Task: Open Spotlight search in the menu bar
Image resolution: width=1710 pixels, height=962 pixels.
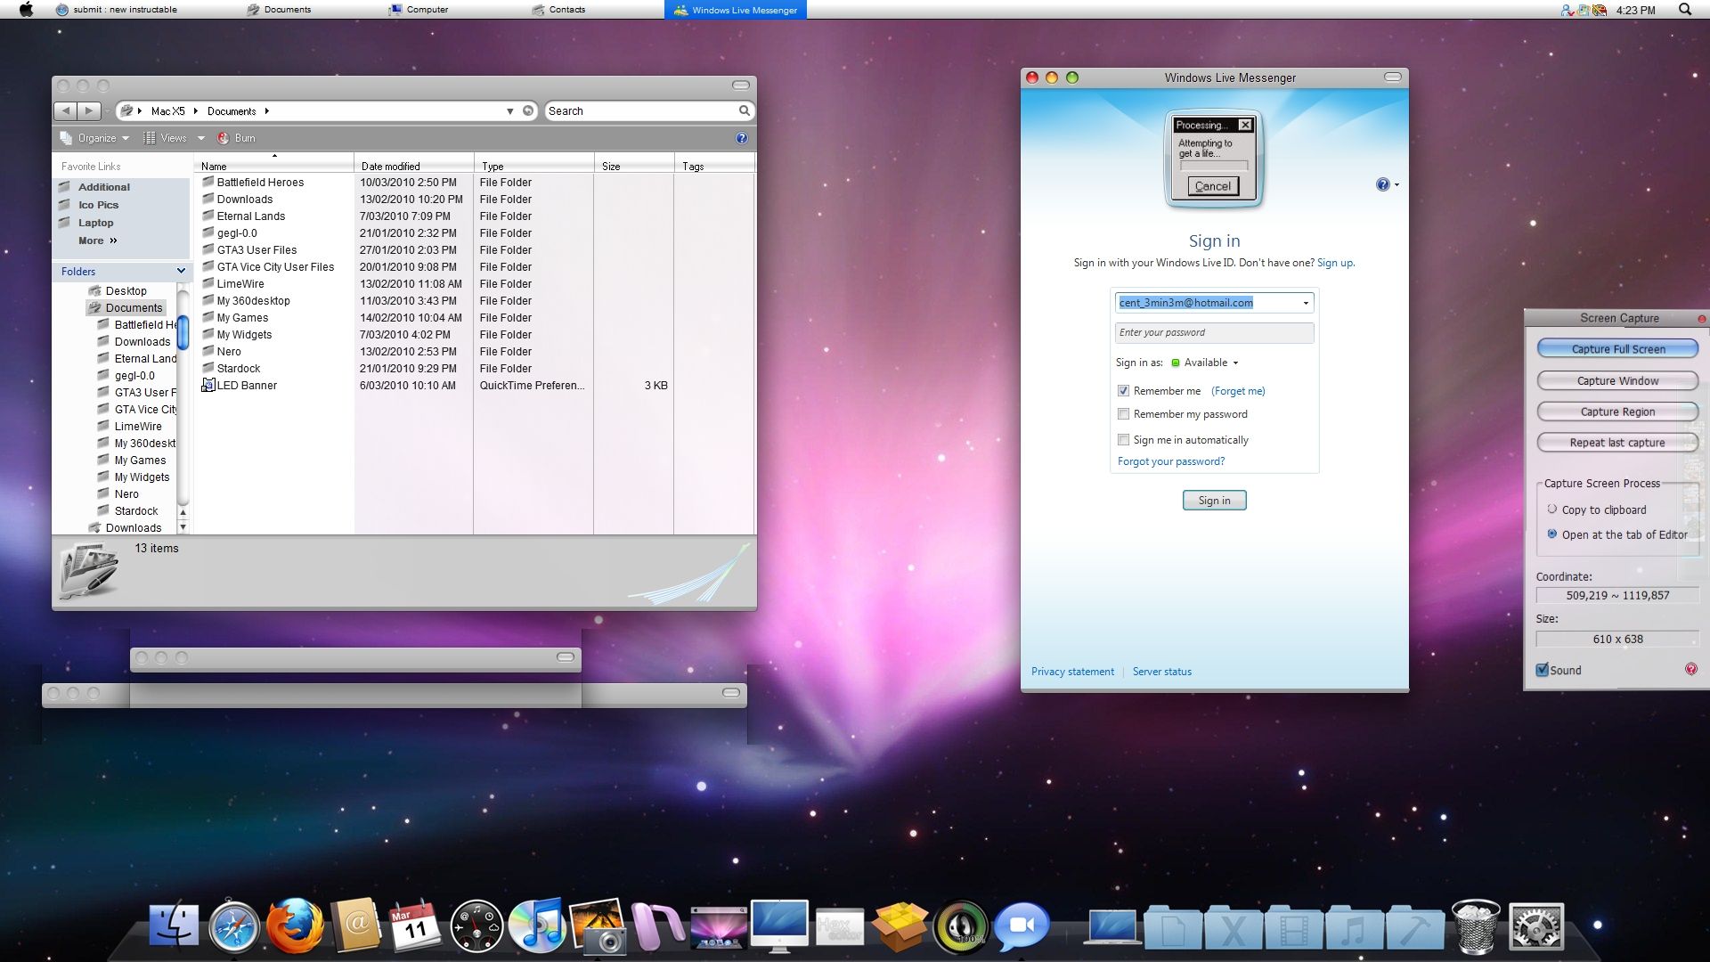Action: (1684, 10)
